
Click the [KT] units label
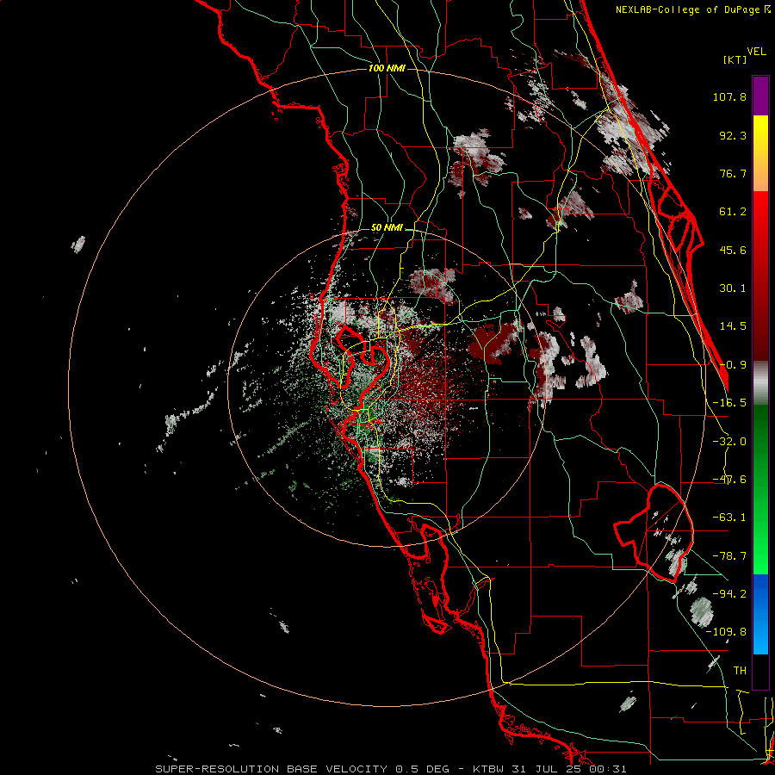735,59
